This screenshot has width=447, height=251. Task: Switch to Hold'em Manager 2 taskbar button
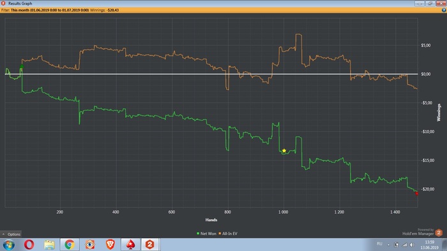pos(150,245)
